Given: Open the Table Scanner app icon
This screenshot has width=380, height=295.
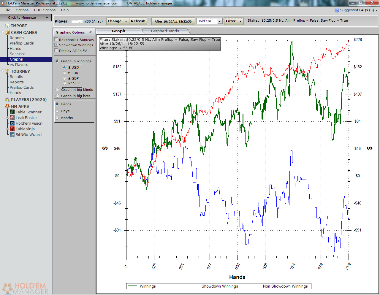Looking at the screenshot, I should click(12, 112).
